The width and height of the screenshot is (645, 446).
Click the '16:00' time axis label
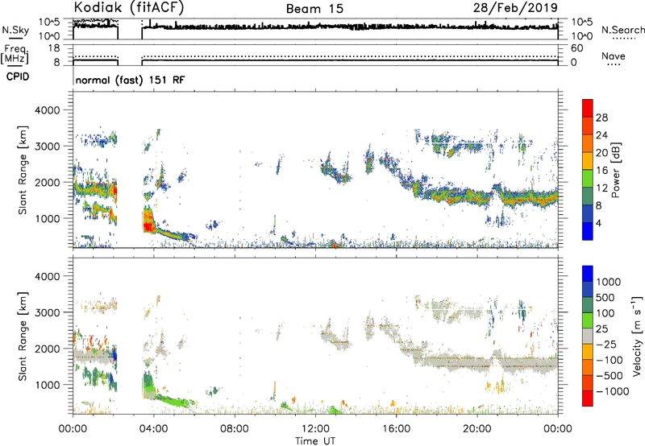[x=396, y=429]
